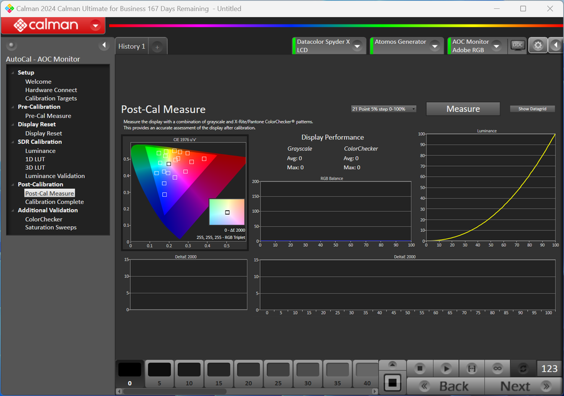Viewport: 564px width, 396px height.
Task: Click the Measure button
Action: 463,109
